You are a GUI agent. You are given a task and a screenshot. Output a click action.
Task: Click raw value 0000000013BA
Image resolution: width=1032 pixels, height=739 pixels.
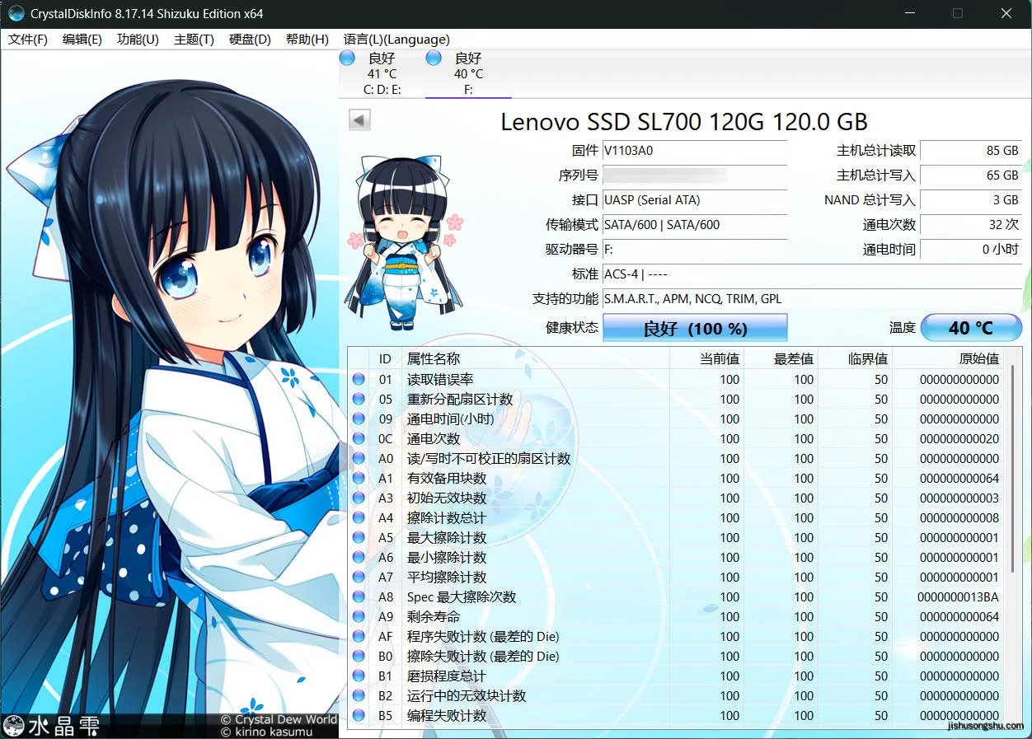click(x=958, y=596)
